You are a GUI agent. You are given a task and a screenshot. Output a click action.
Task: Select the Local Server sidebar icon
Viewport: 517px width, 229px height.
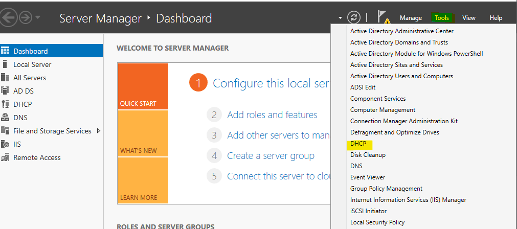[5, 64]
